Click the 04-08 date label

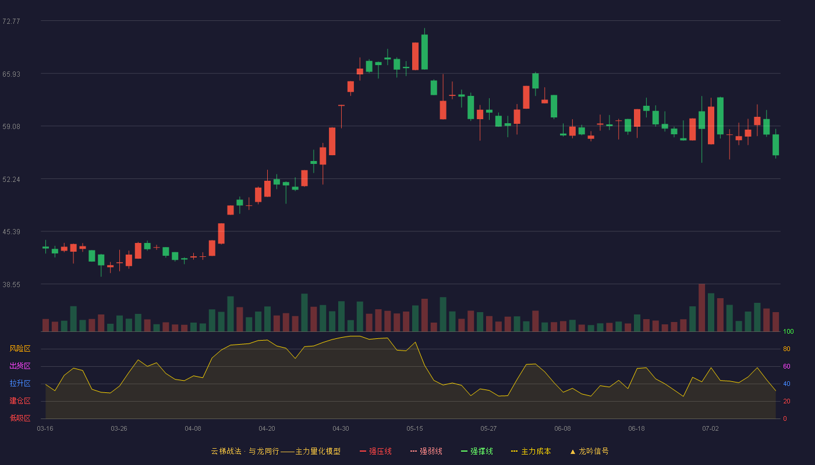pyautogui.click(x=193, y=428)
